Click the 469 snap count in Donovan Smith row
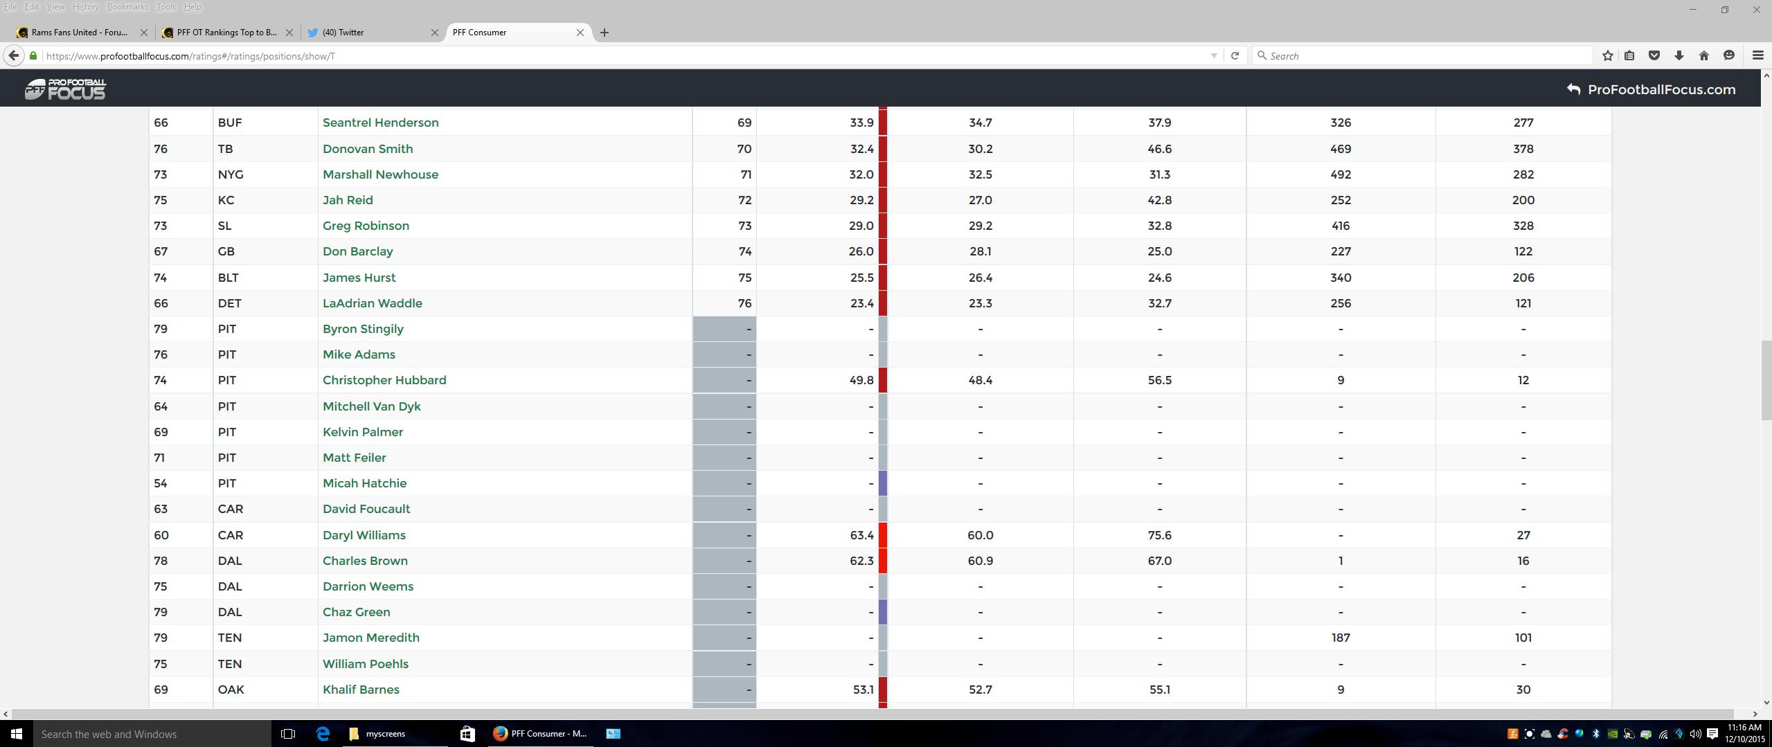Screen dimensions: 1772x747 click(1341, 149)
